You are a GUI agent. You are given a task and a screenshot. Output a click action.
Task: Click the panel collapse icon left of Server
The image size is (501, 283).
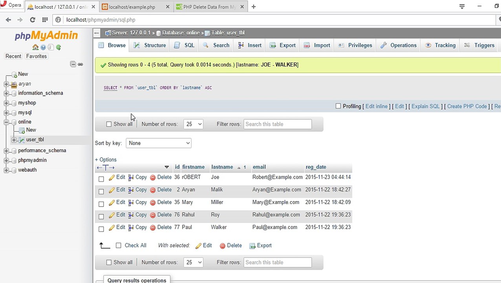[x=97, y=33]
